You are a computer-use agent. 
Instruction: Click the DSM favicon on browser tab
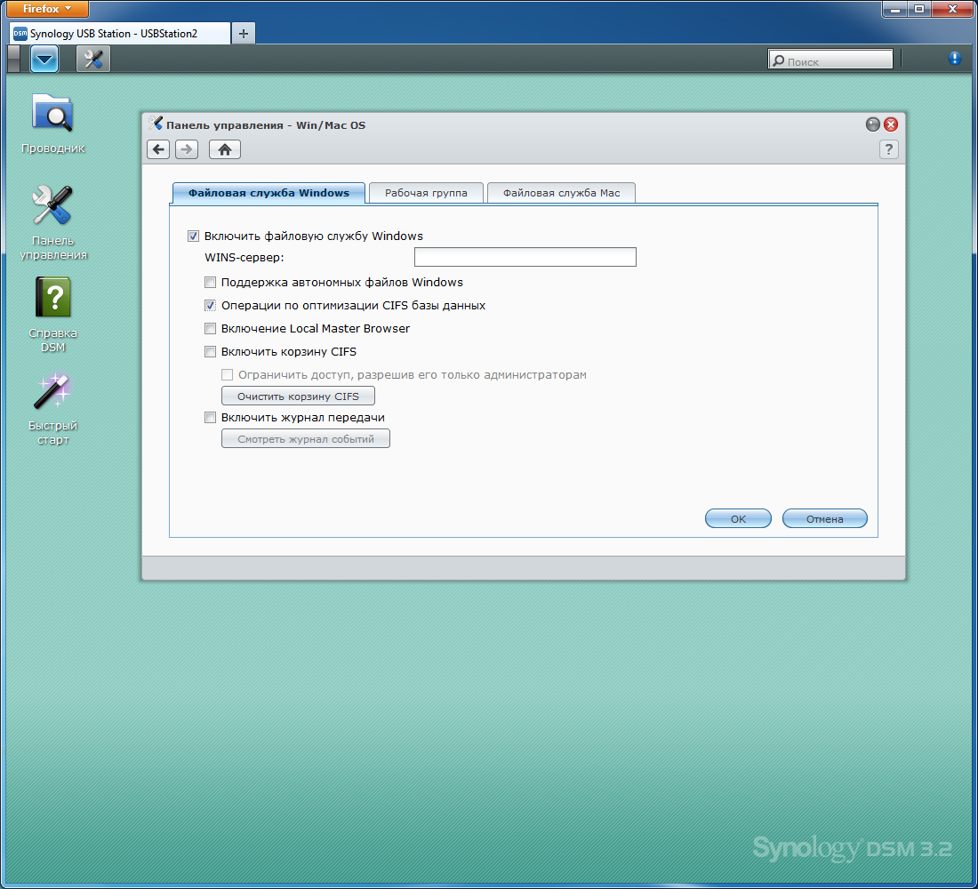click(20, 34)
